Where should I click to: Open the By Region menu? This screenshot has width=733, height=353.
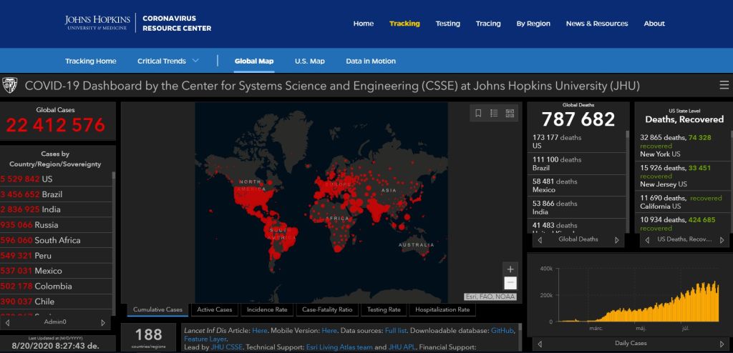coord(533,24)
